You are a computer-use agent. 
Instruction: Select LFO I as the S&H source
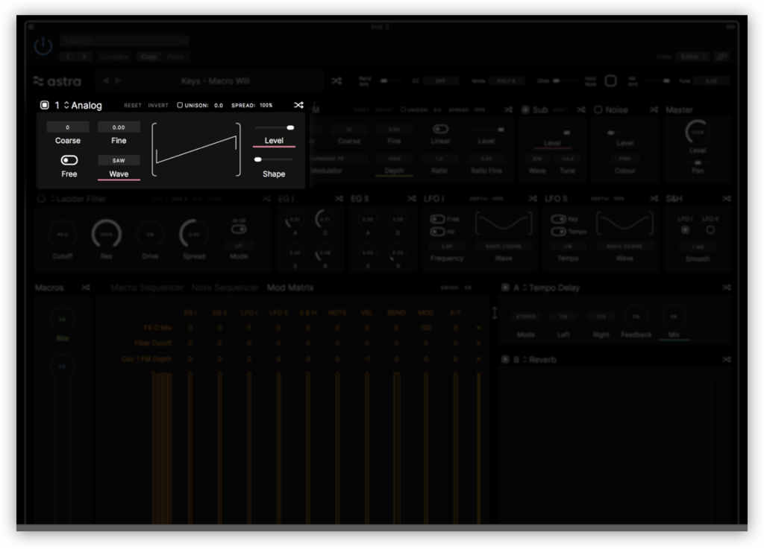[x=685, y=229]
